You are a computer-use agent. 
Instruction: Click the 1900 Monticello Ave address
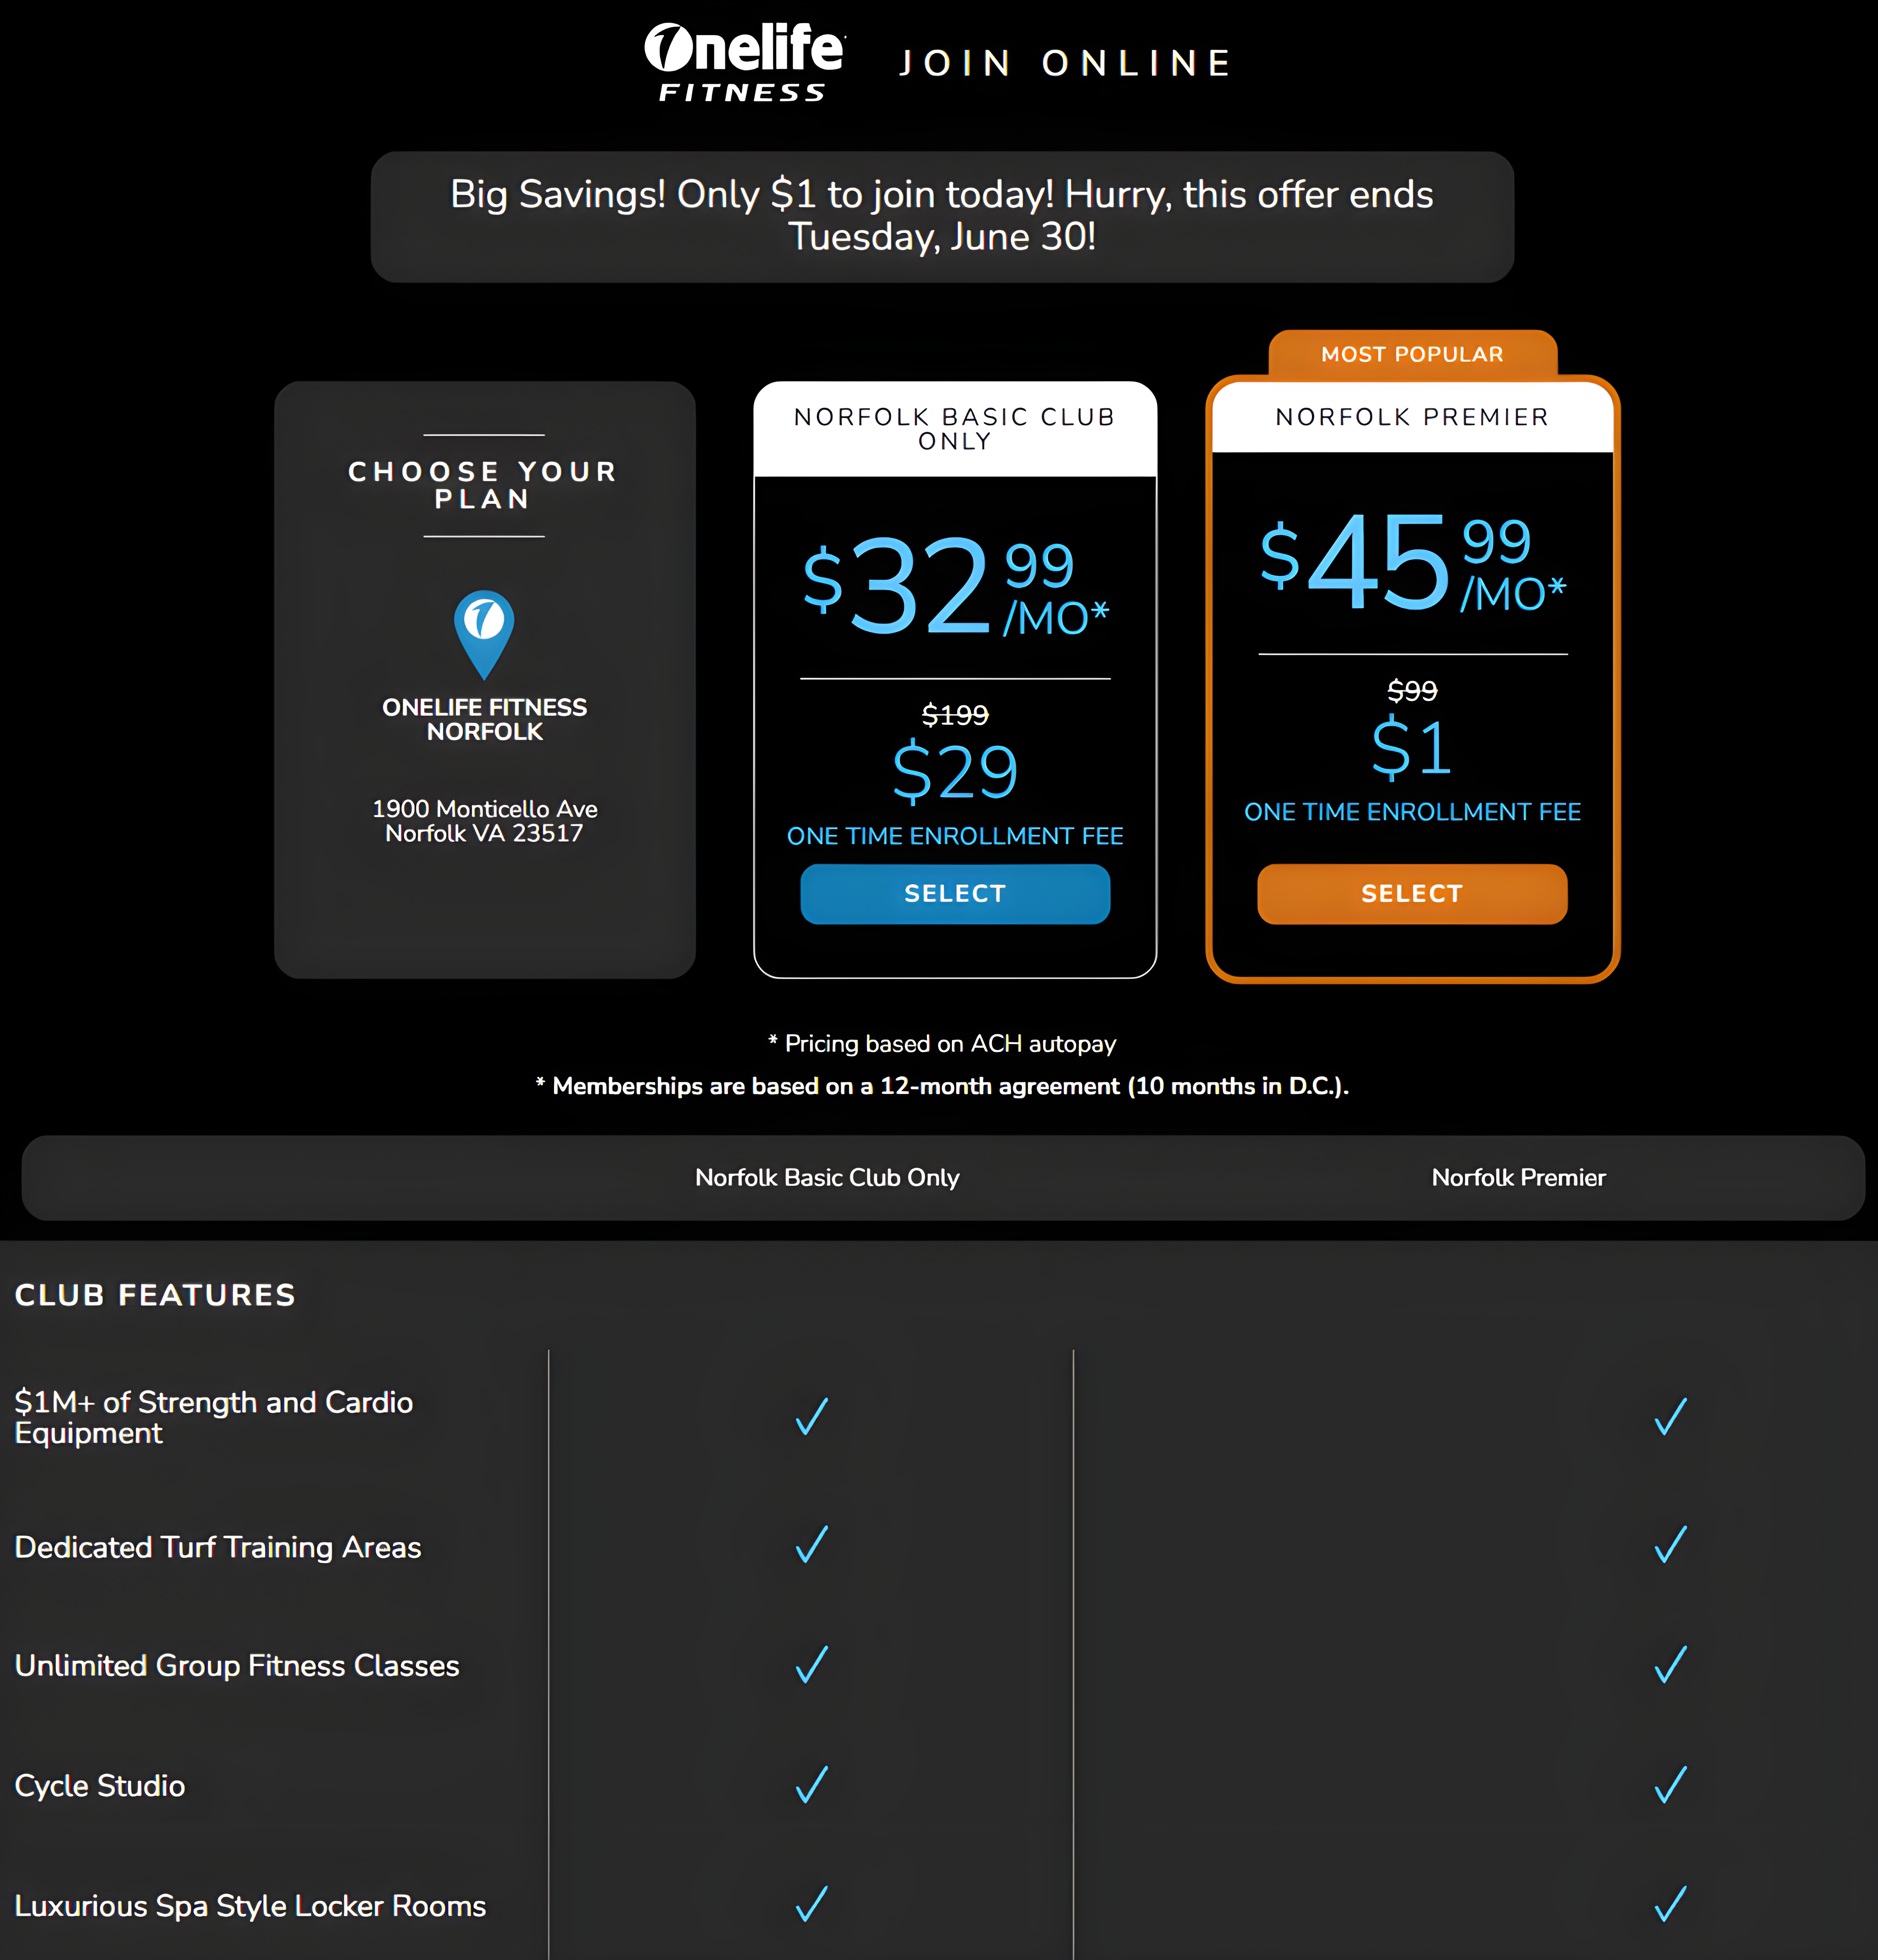coord(484,821)
